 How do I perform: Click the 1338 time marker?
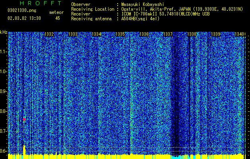pos(192,34)
